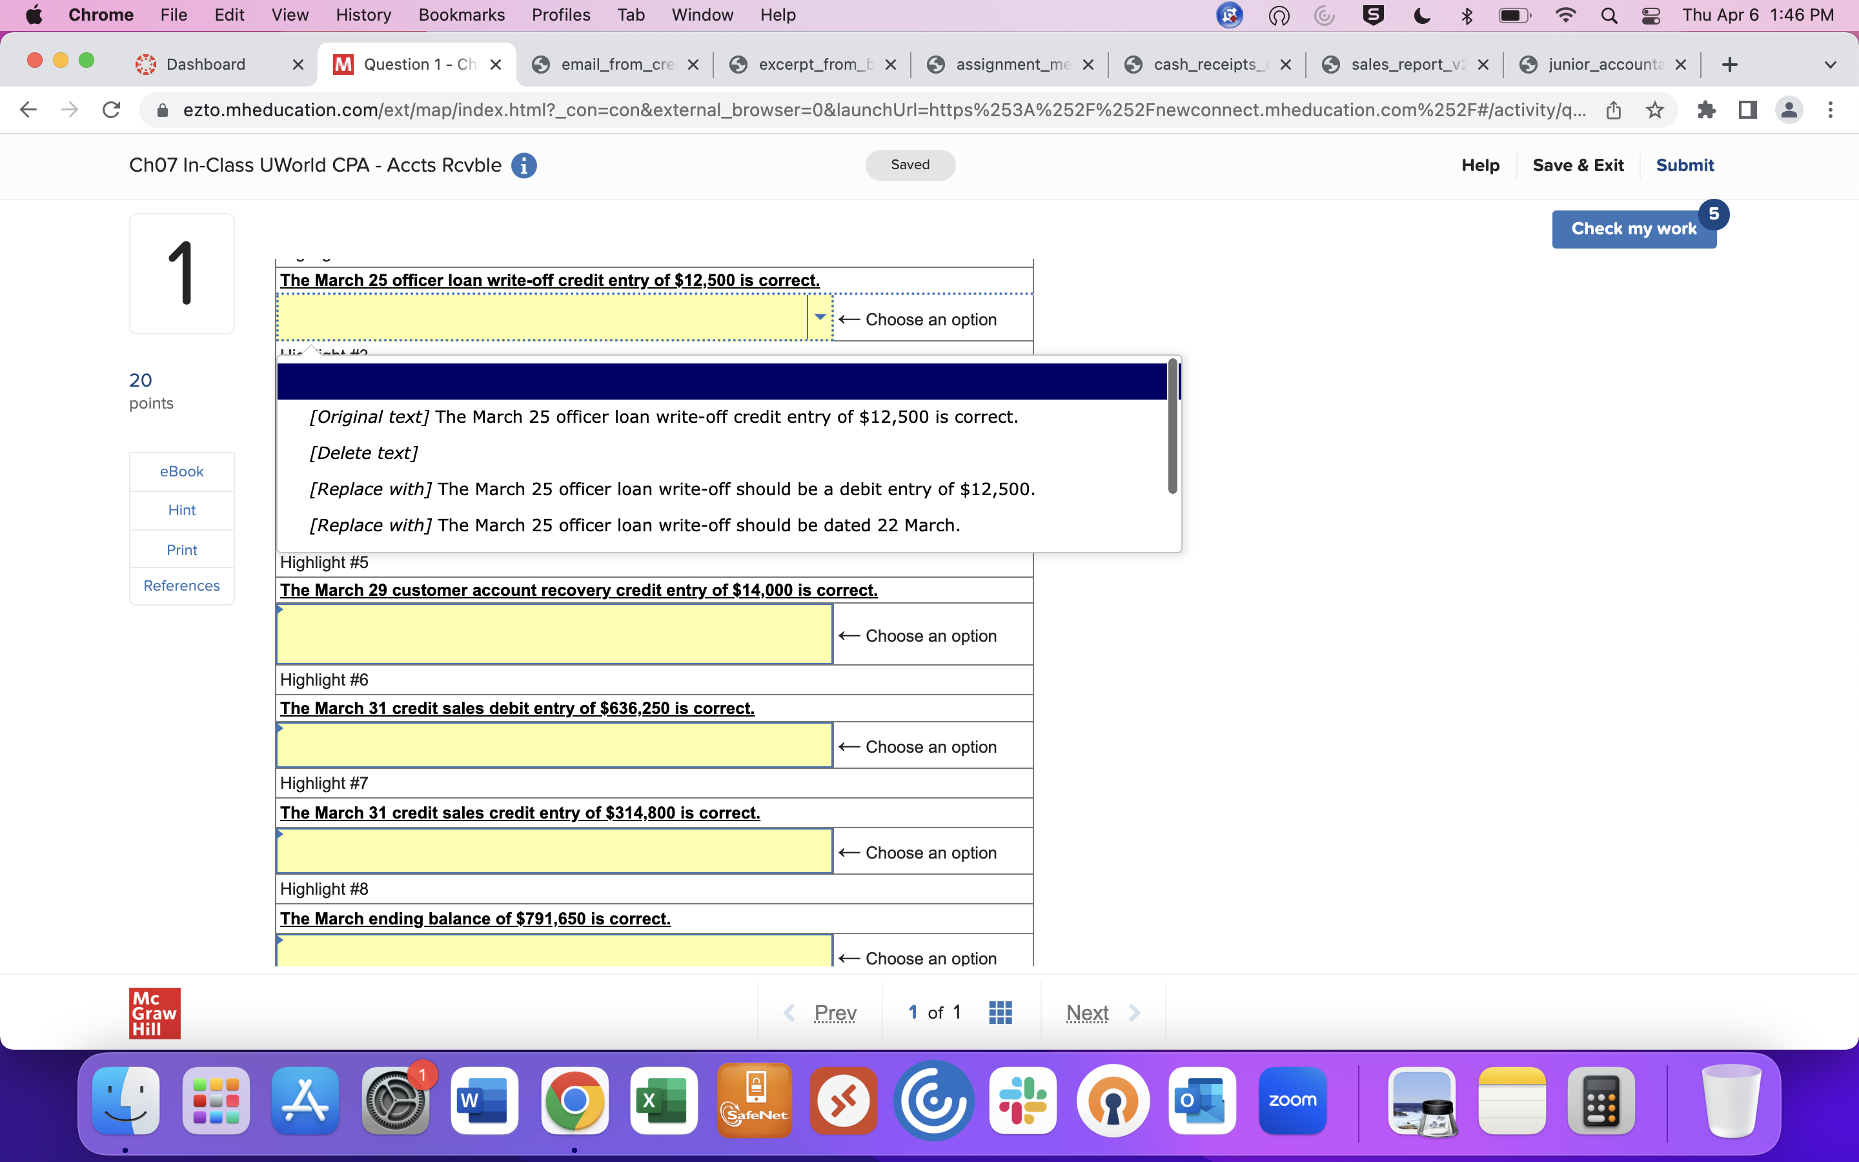
Task: Open the Chrome extensions puzzle icon
Action: coord(1707,110)
